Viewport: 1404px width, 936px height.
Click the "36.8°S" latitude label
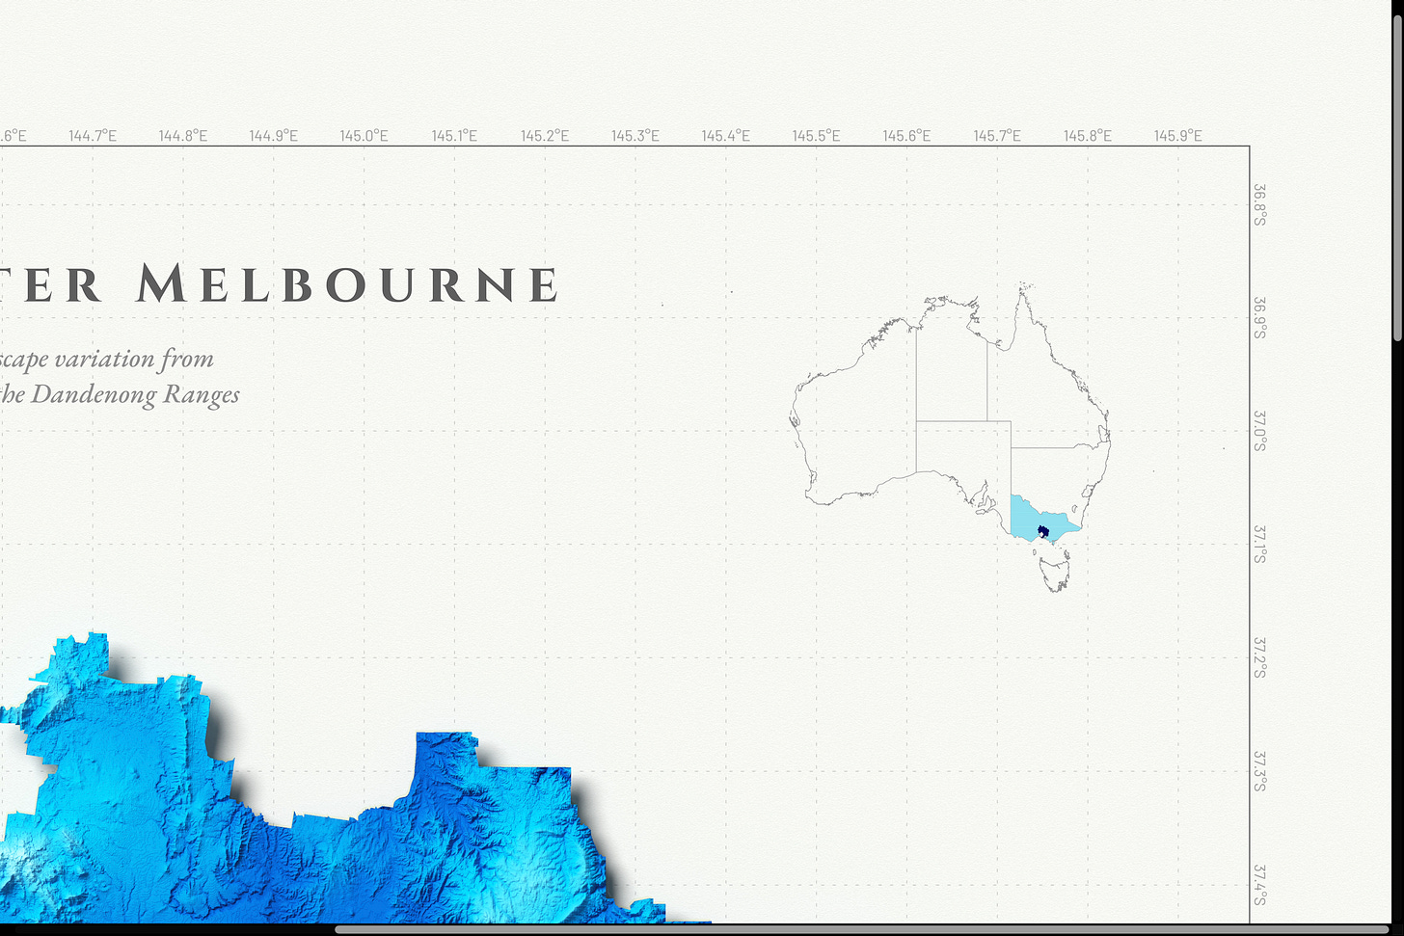point(1259,204)
